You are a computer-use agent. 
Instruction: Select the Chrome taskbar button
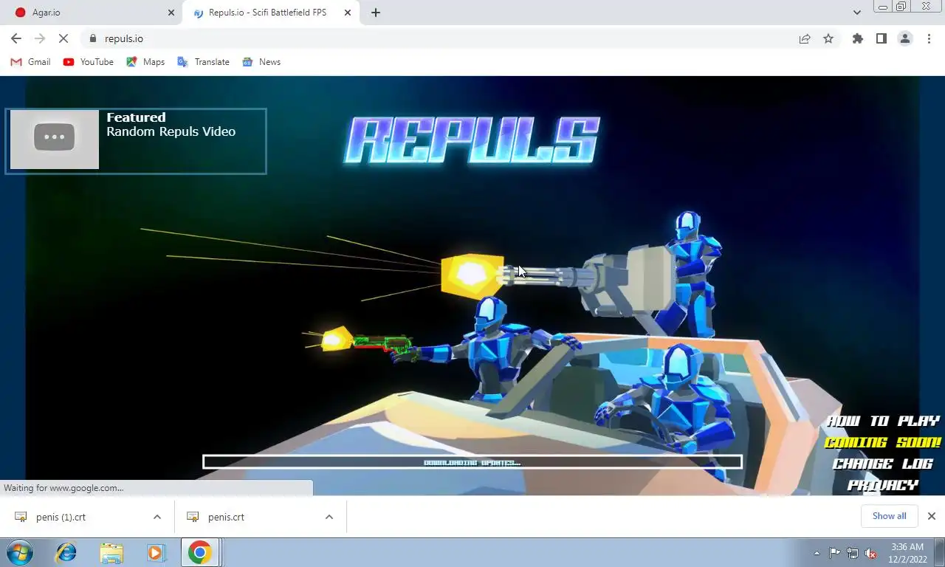click(200, 552)
